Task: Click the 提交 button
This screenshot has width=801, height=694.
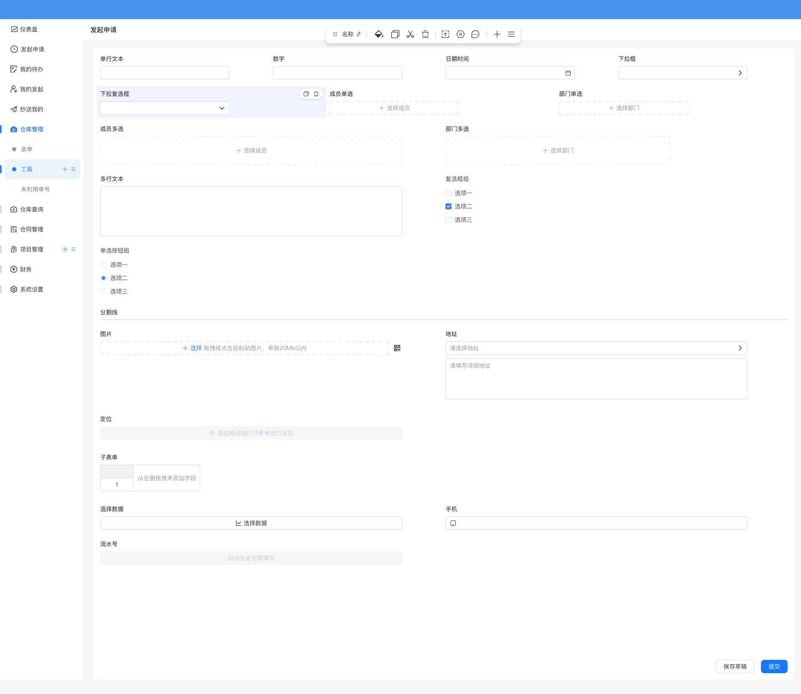Action: [x=774, y=666]
